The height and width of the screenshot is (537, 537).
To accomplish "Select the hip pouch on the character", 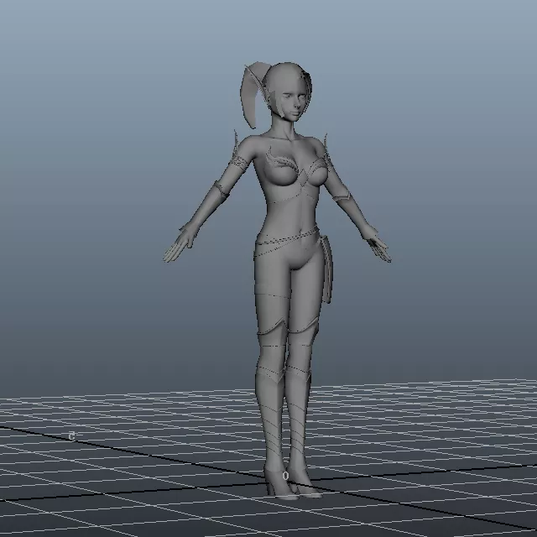I will tap(327, 268).
